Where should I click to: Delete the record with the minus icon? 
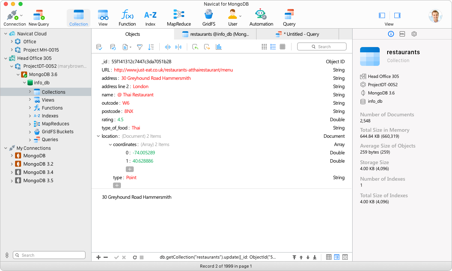(106, 257)
